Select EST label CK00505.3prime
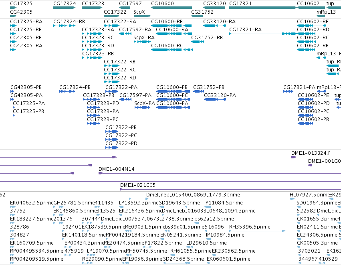341x265 pixels. (317, 243)
